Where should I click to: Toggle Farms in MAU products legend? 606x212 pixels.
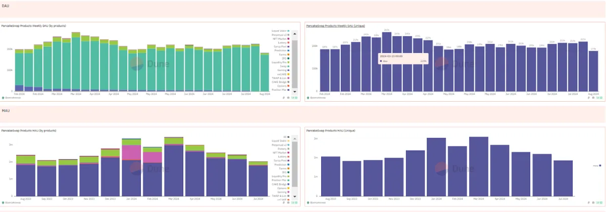(x=284, y=168)
